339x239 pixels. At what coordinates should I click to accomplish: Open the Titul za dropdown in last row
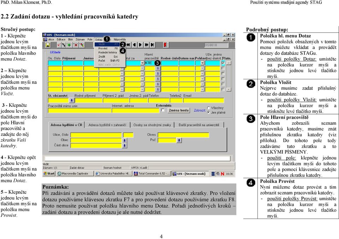pyautogui.click(x=142, y=90)
